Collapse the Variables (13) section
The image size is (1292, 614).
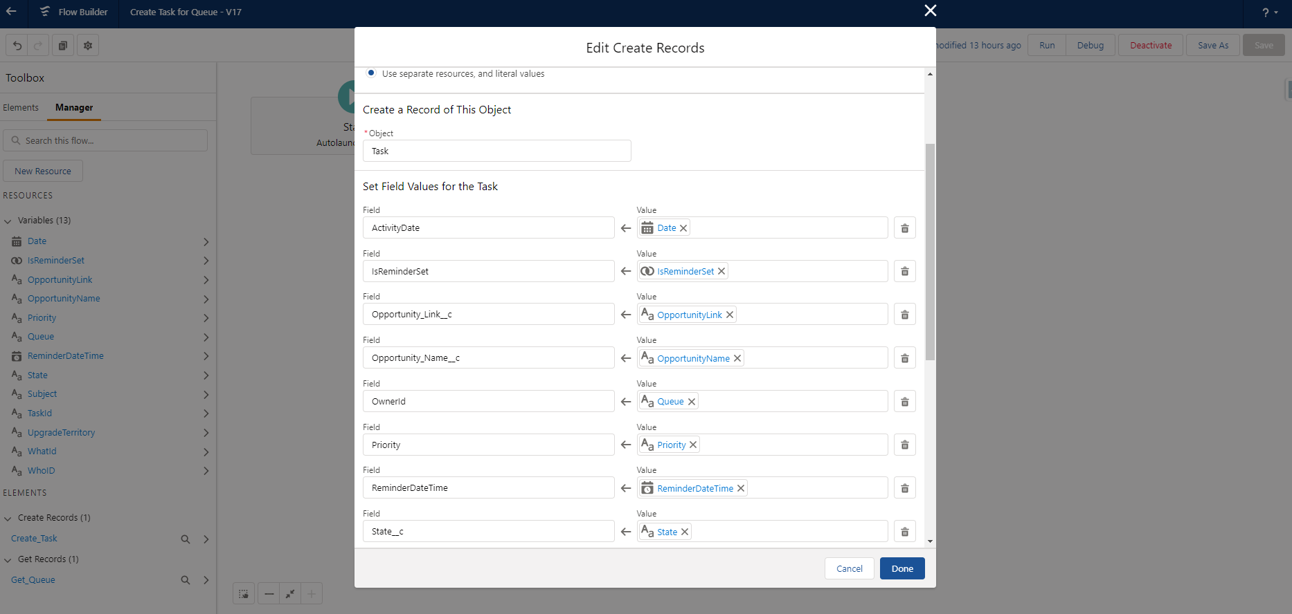click(x=8, y=221)
